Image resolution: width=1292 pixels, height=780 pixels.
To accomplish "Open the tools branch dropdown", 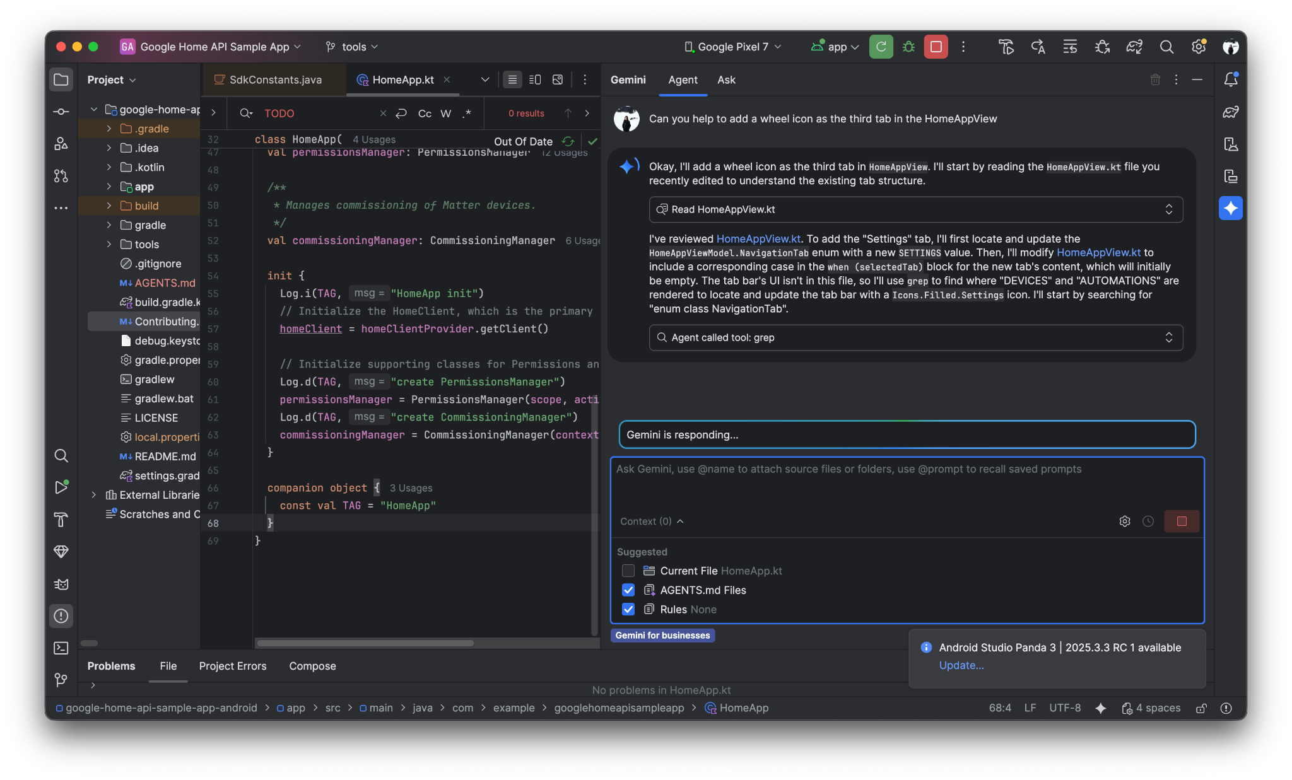I will 352,47.
